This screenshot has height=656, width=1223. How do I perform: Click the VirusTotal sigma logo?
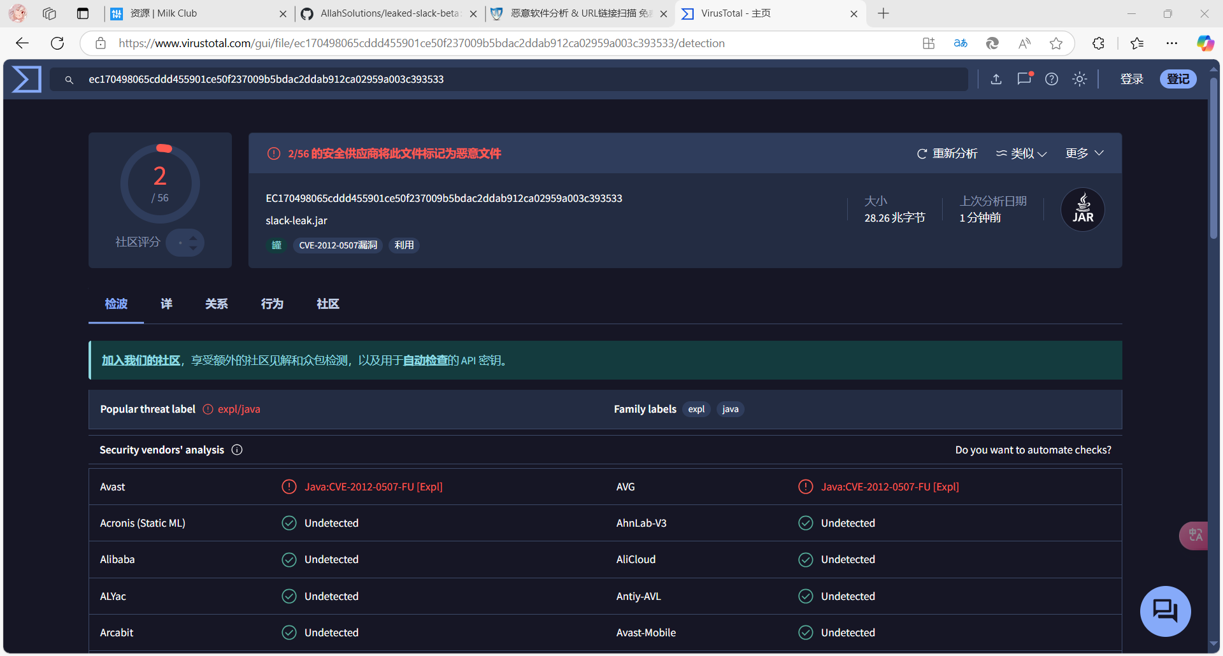(27, 79)
